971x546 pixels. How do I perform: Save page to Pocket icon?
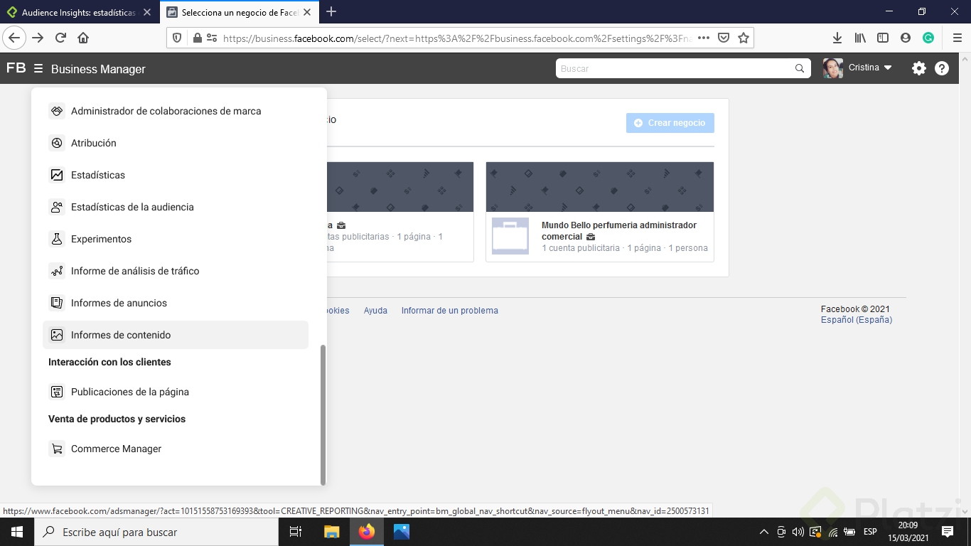point(724,38)
